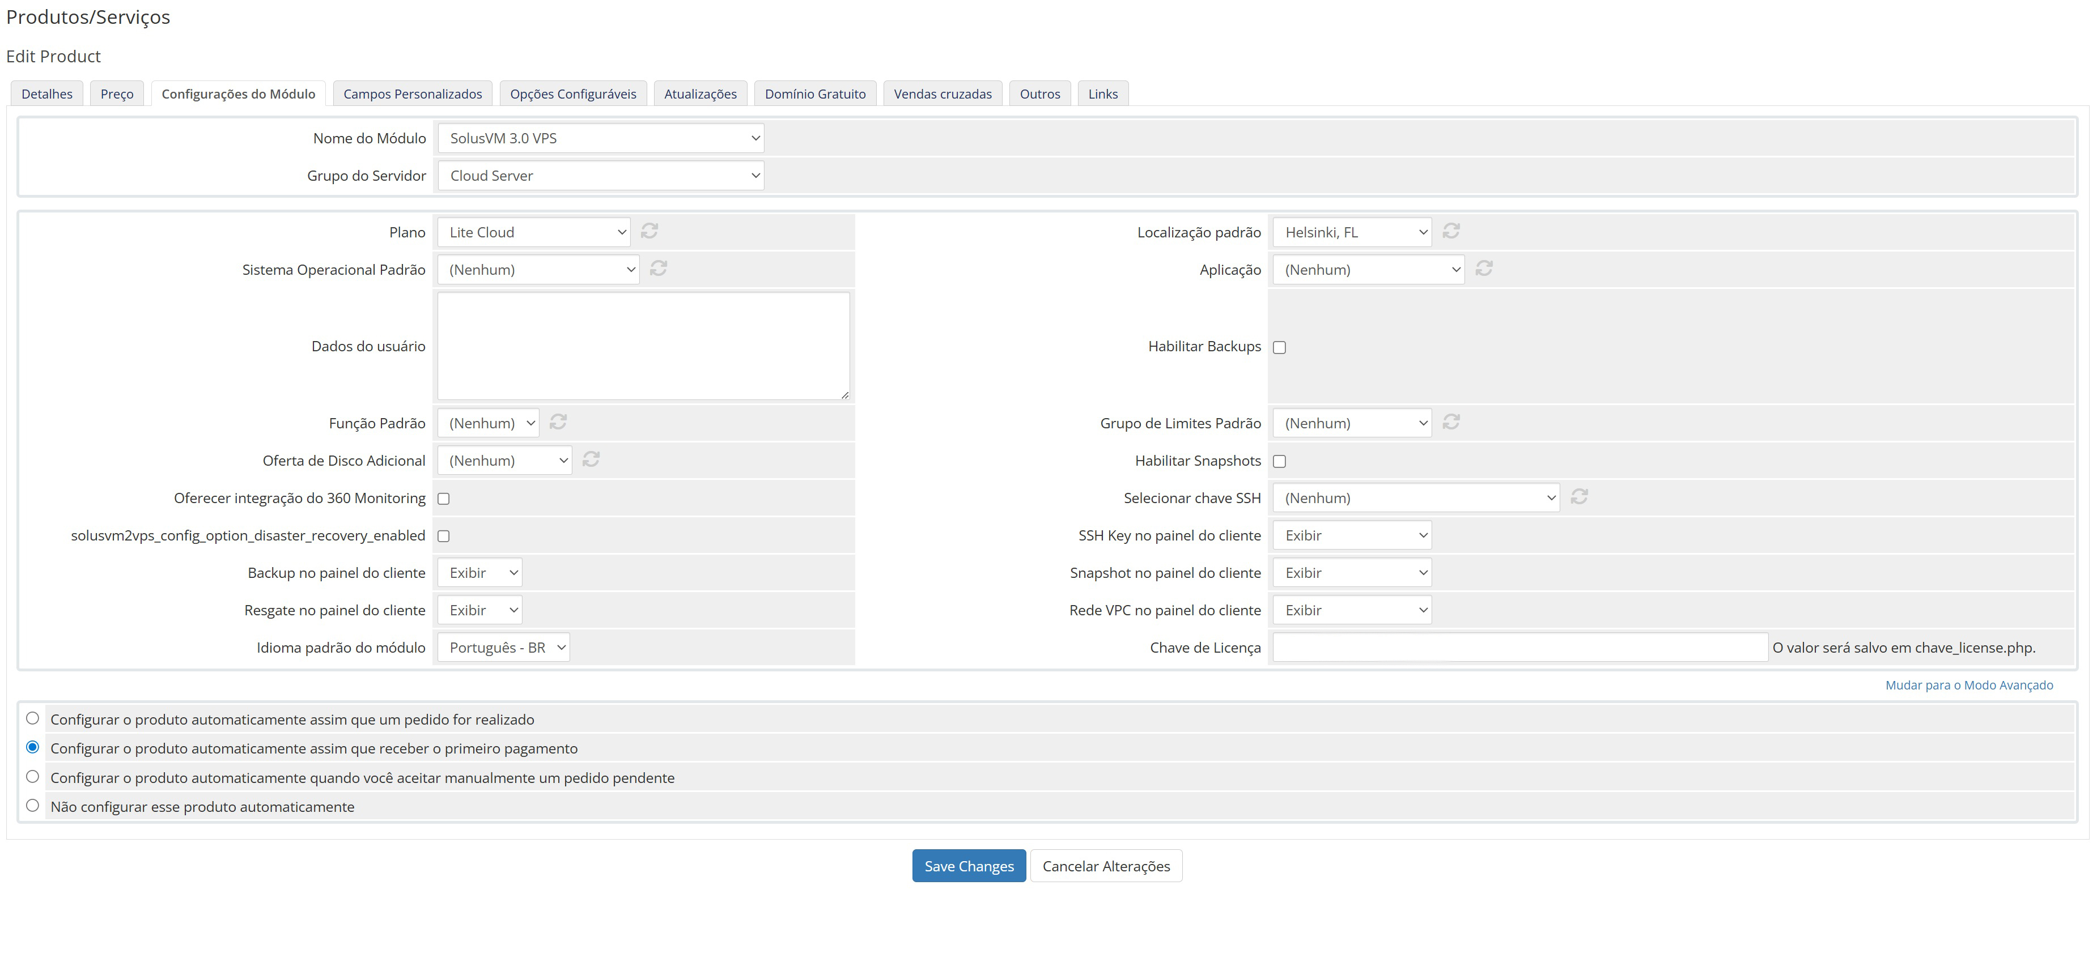Select 'Não configurar esse produto automaticamente' option
2097x979 pixels.
pos(32,806)
